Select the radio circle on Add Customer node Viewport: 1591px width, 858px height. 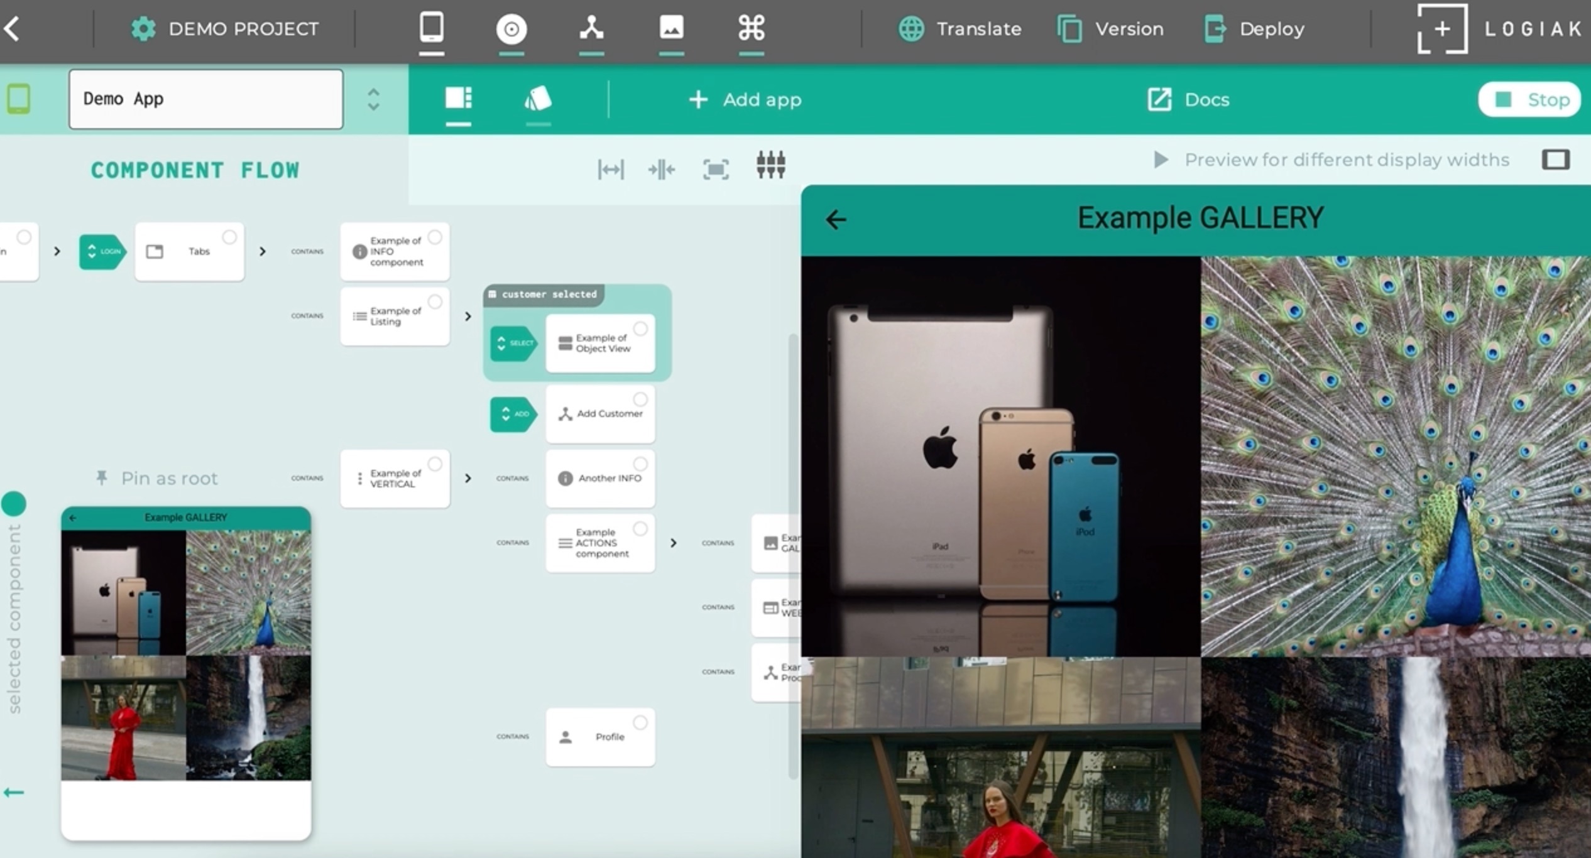point(640,399)
